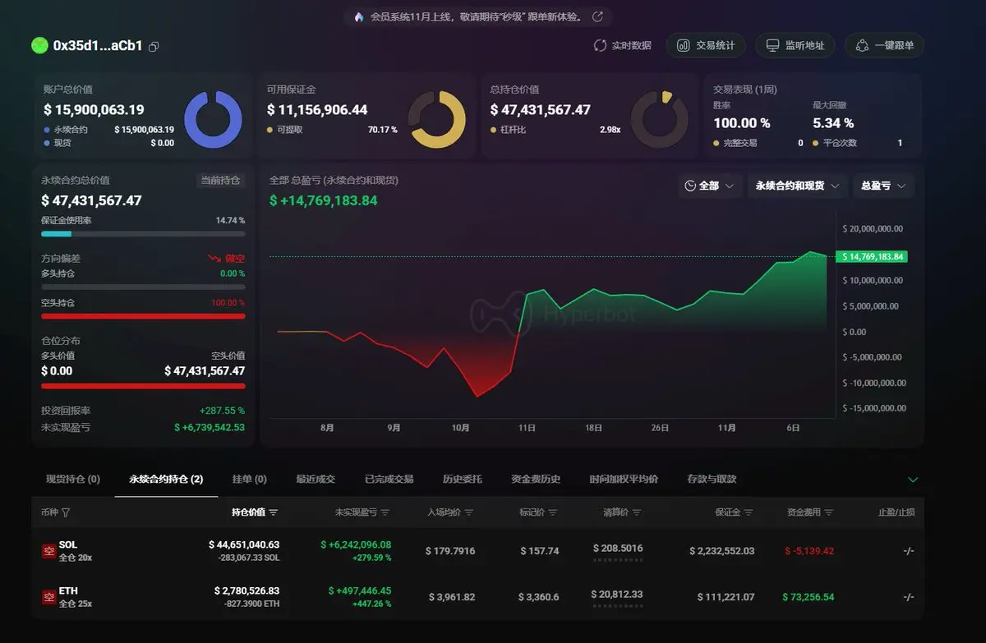Click 一键跟单 one-click copy trade
The height and width of the screenshot is (643, 986).
pyautogui.click(x=884, y=46)
